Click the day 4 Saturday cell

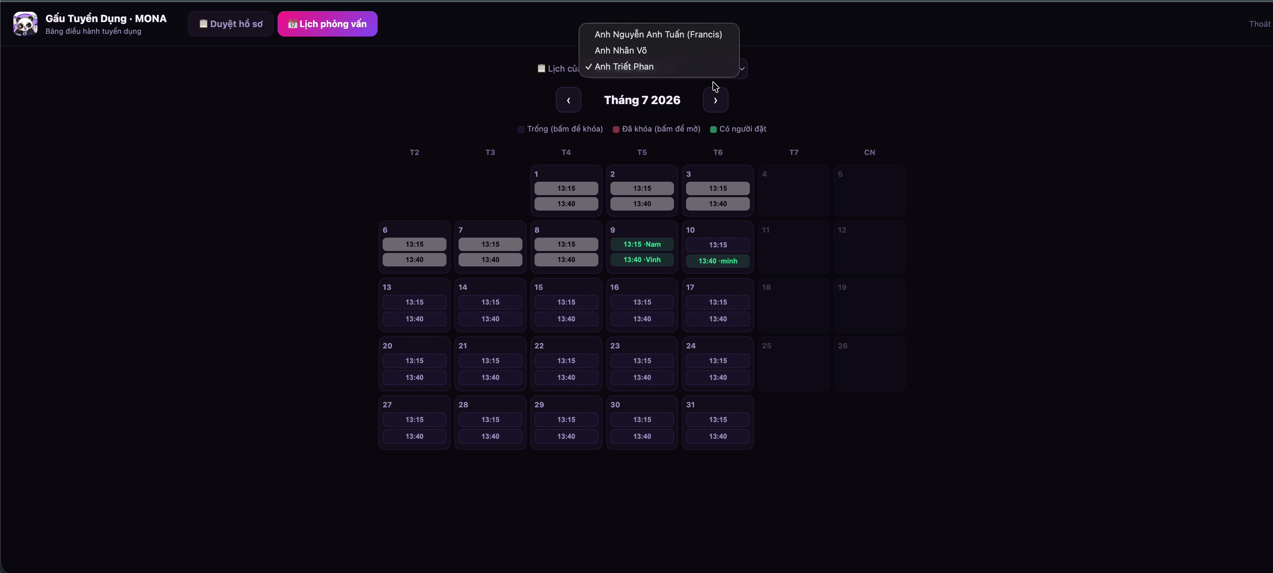coord(794,190)
